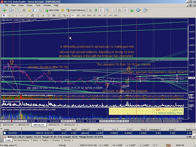
Task: Click the New Order button
Action: pyautogui.click(x=52, y=10)
